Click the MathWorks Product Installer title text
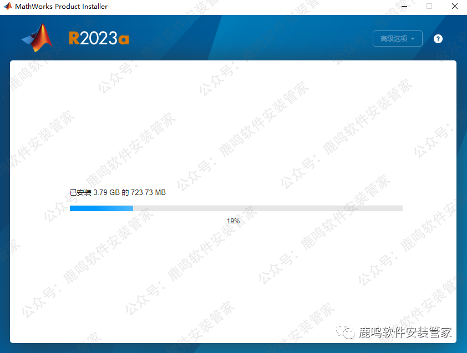 tap(61, 6)
